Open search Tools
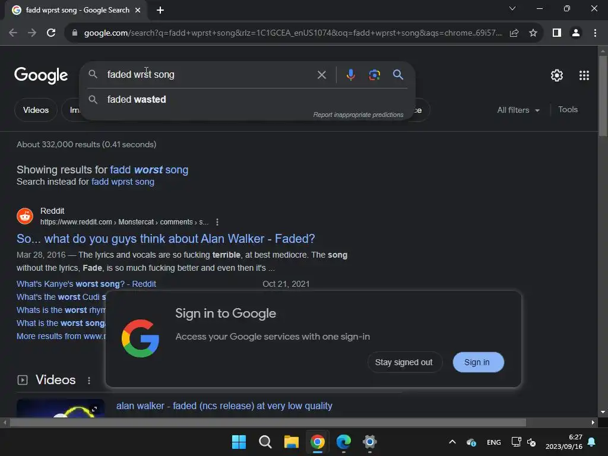The image size is (608, 456). point(568,110)
